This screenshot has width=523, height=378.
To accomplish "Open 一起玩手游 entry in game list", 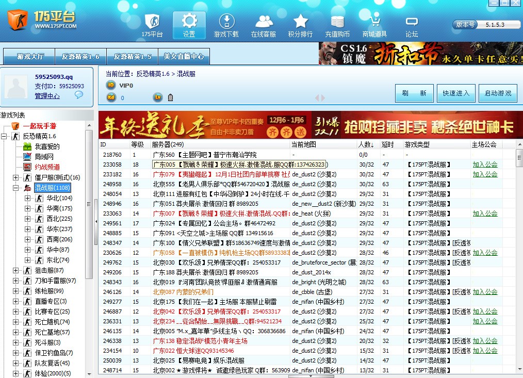I will 40,126.
